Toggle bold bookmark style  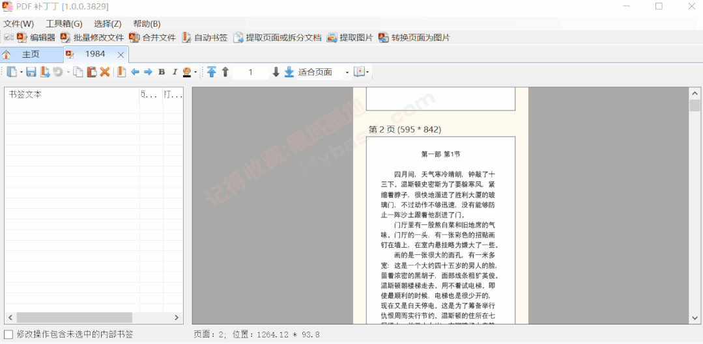(162, 72)
